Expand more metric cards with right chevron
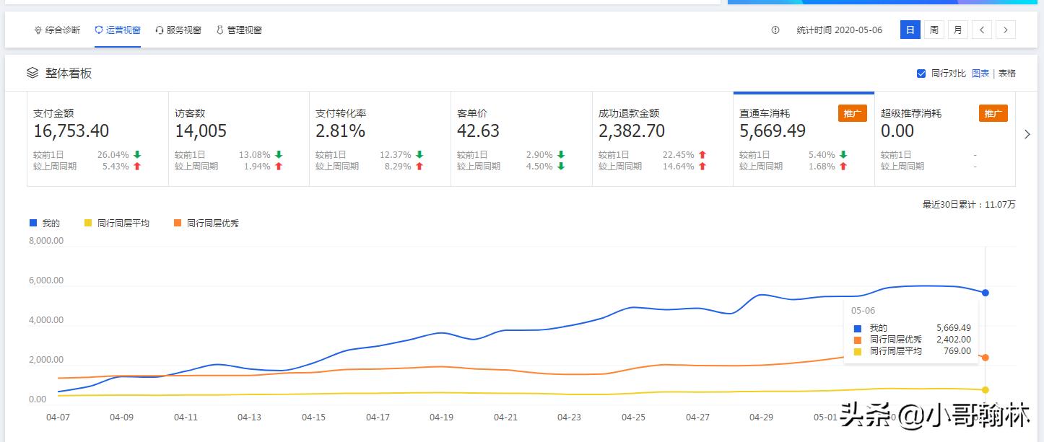Screen dimensions: 1044x442 tap(1027, 134)
